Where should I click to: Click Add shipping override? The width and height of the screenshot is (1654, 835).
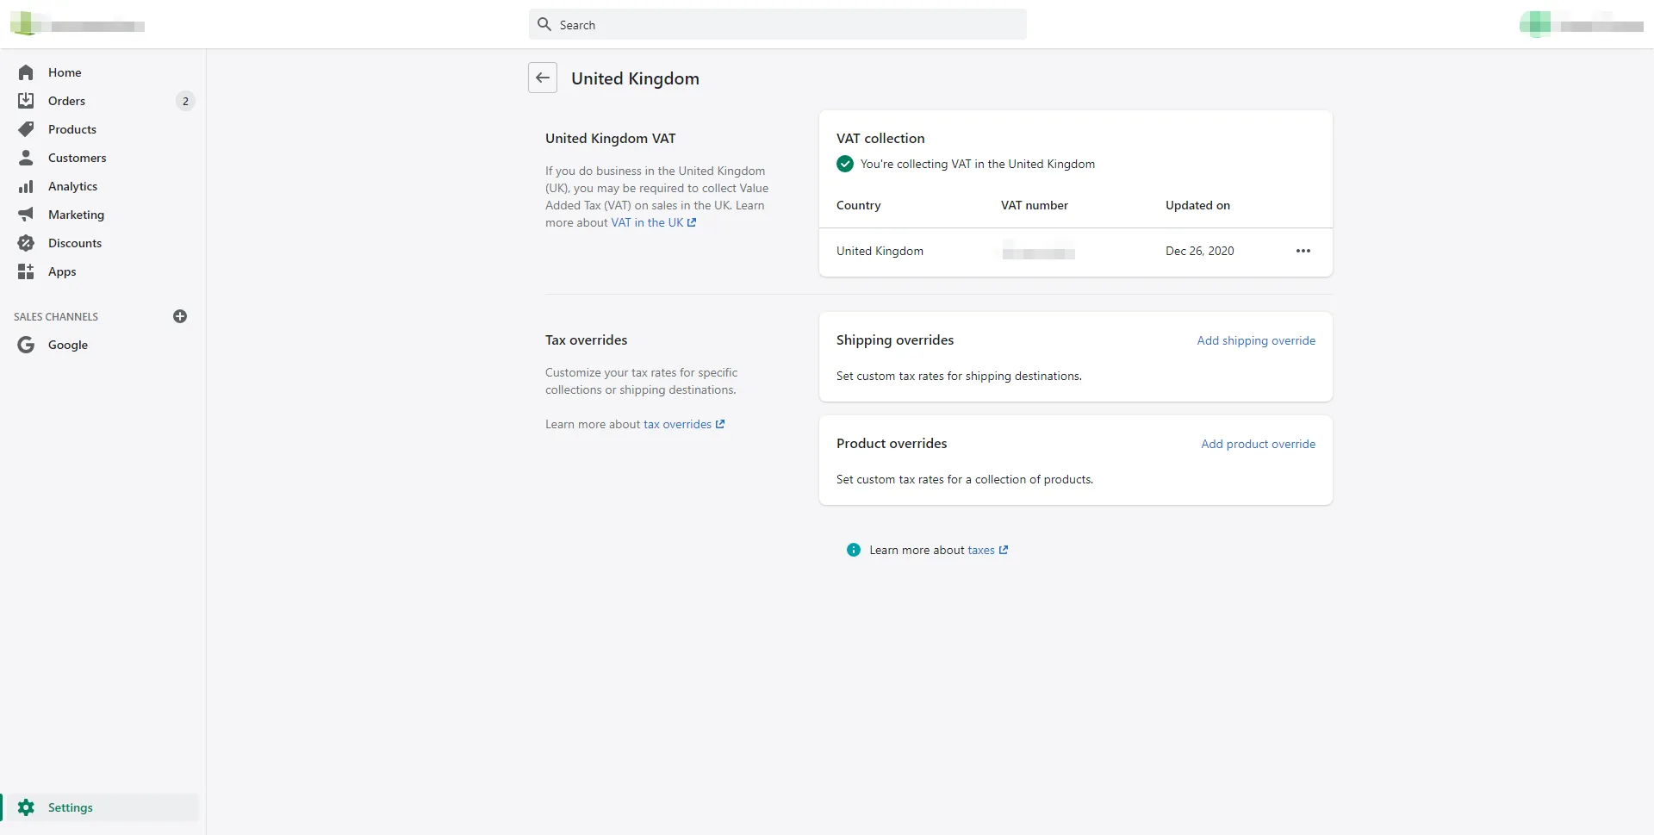[1255, 340]
